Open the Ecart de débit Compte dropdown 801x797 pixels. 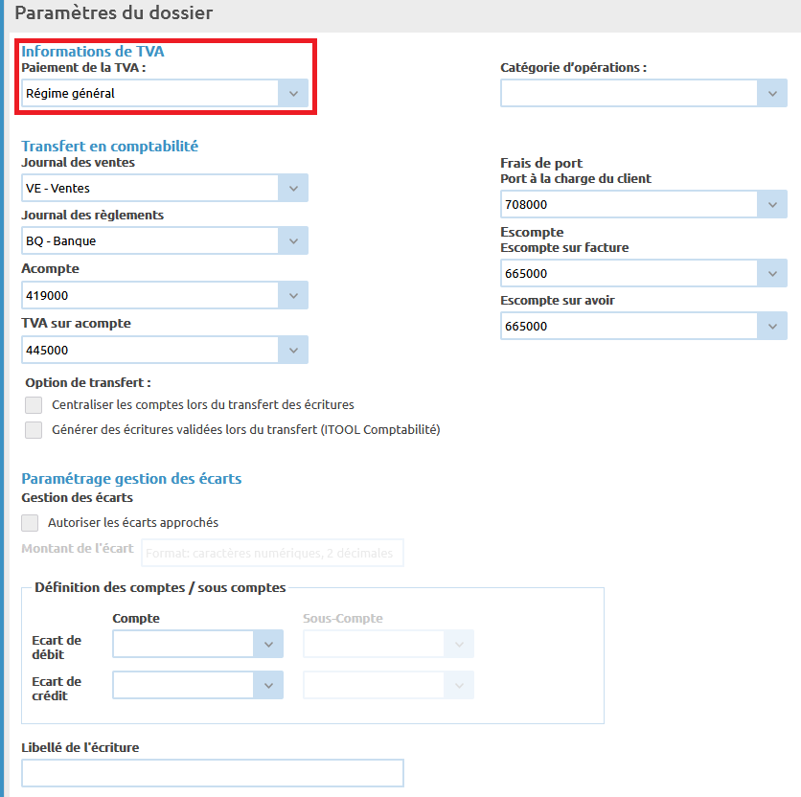tap(268, 644)
